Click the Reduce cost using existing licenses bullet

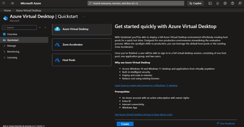coord(141,78)
